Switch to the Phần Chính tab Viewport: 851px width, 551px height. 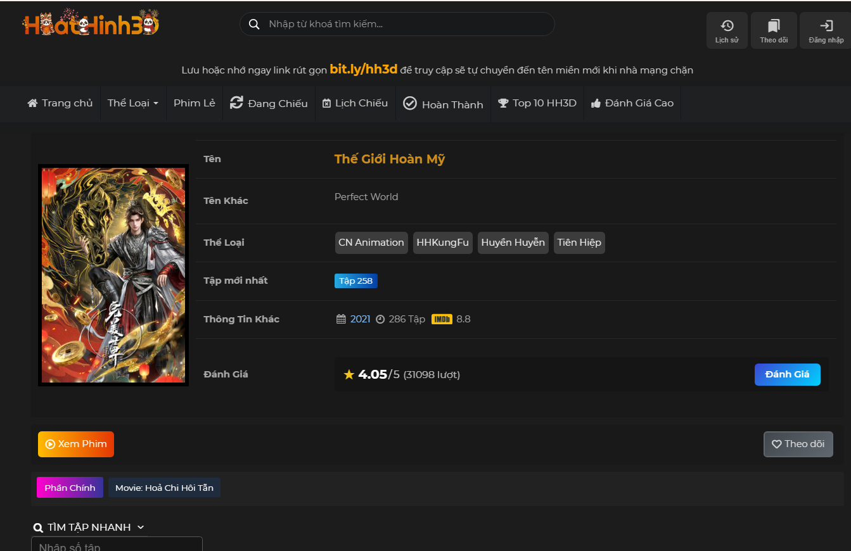tap(70, 488)
